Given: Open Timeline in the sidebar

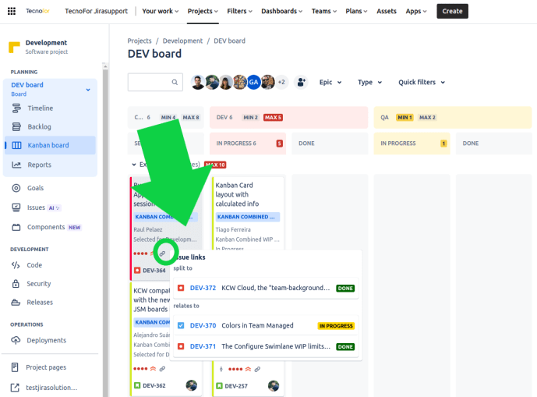Looking at the screenshot, I should 40,108.
